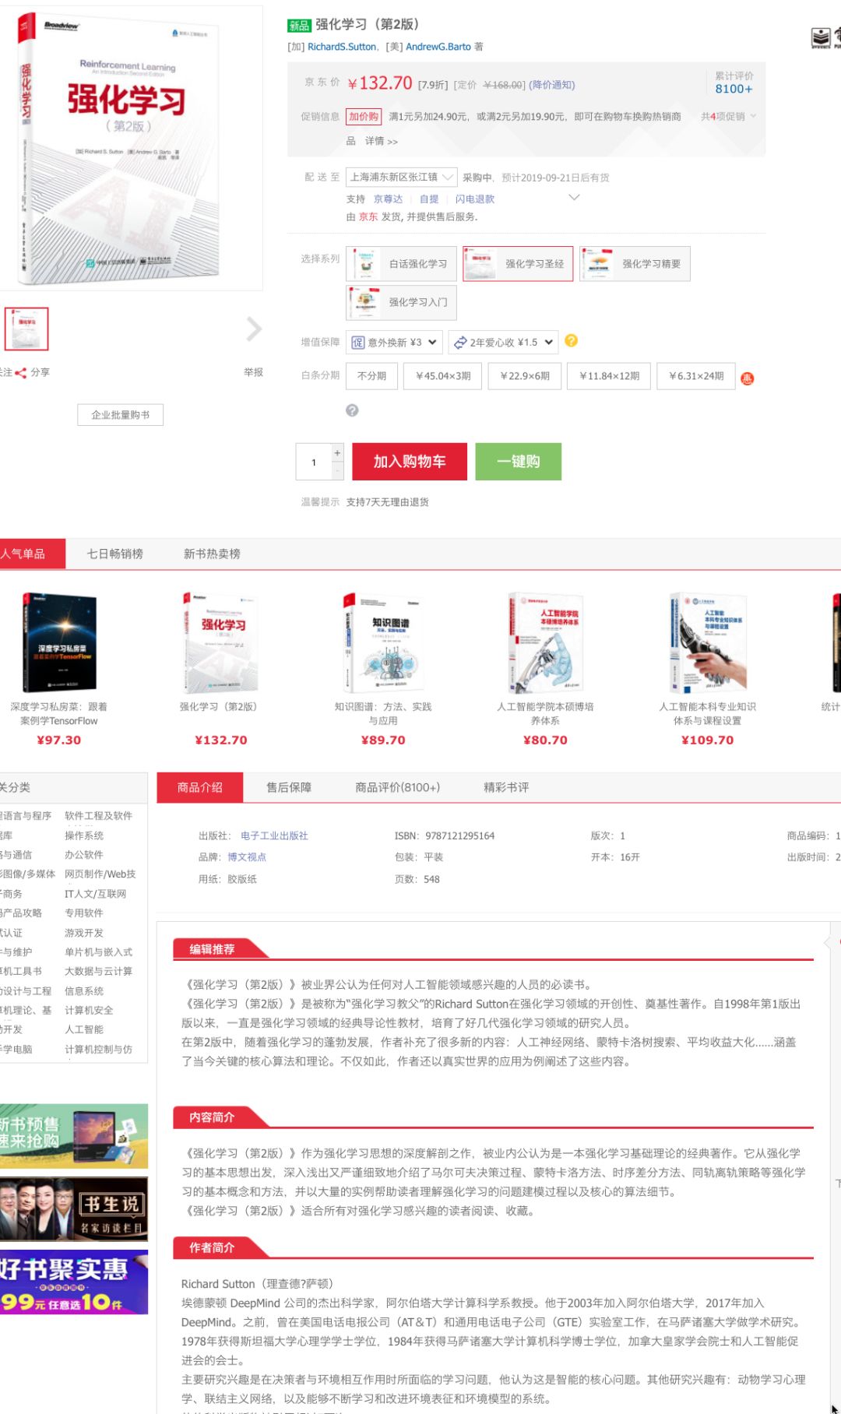This screenshot has height=1414, width=841.
Task: Open category 软件工程及软件
Action: tap(98, 816)
